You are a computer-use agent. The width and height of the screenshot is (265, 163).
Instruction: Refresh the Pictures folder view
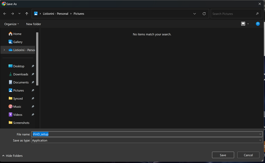click(204, 14)
